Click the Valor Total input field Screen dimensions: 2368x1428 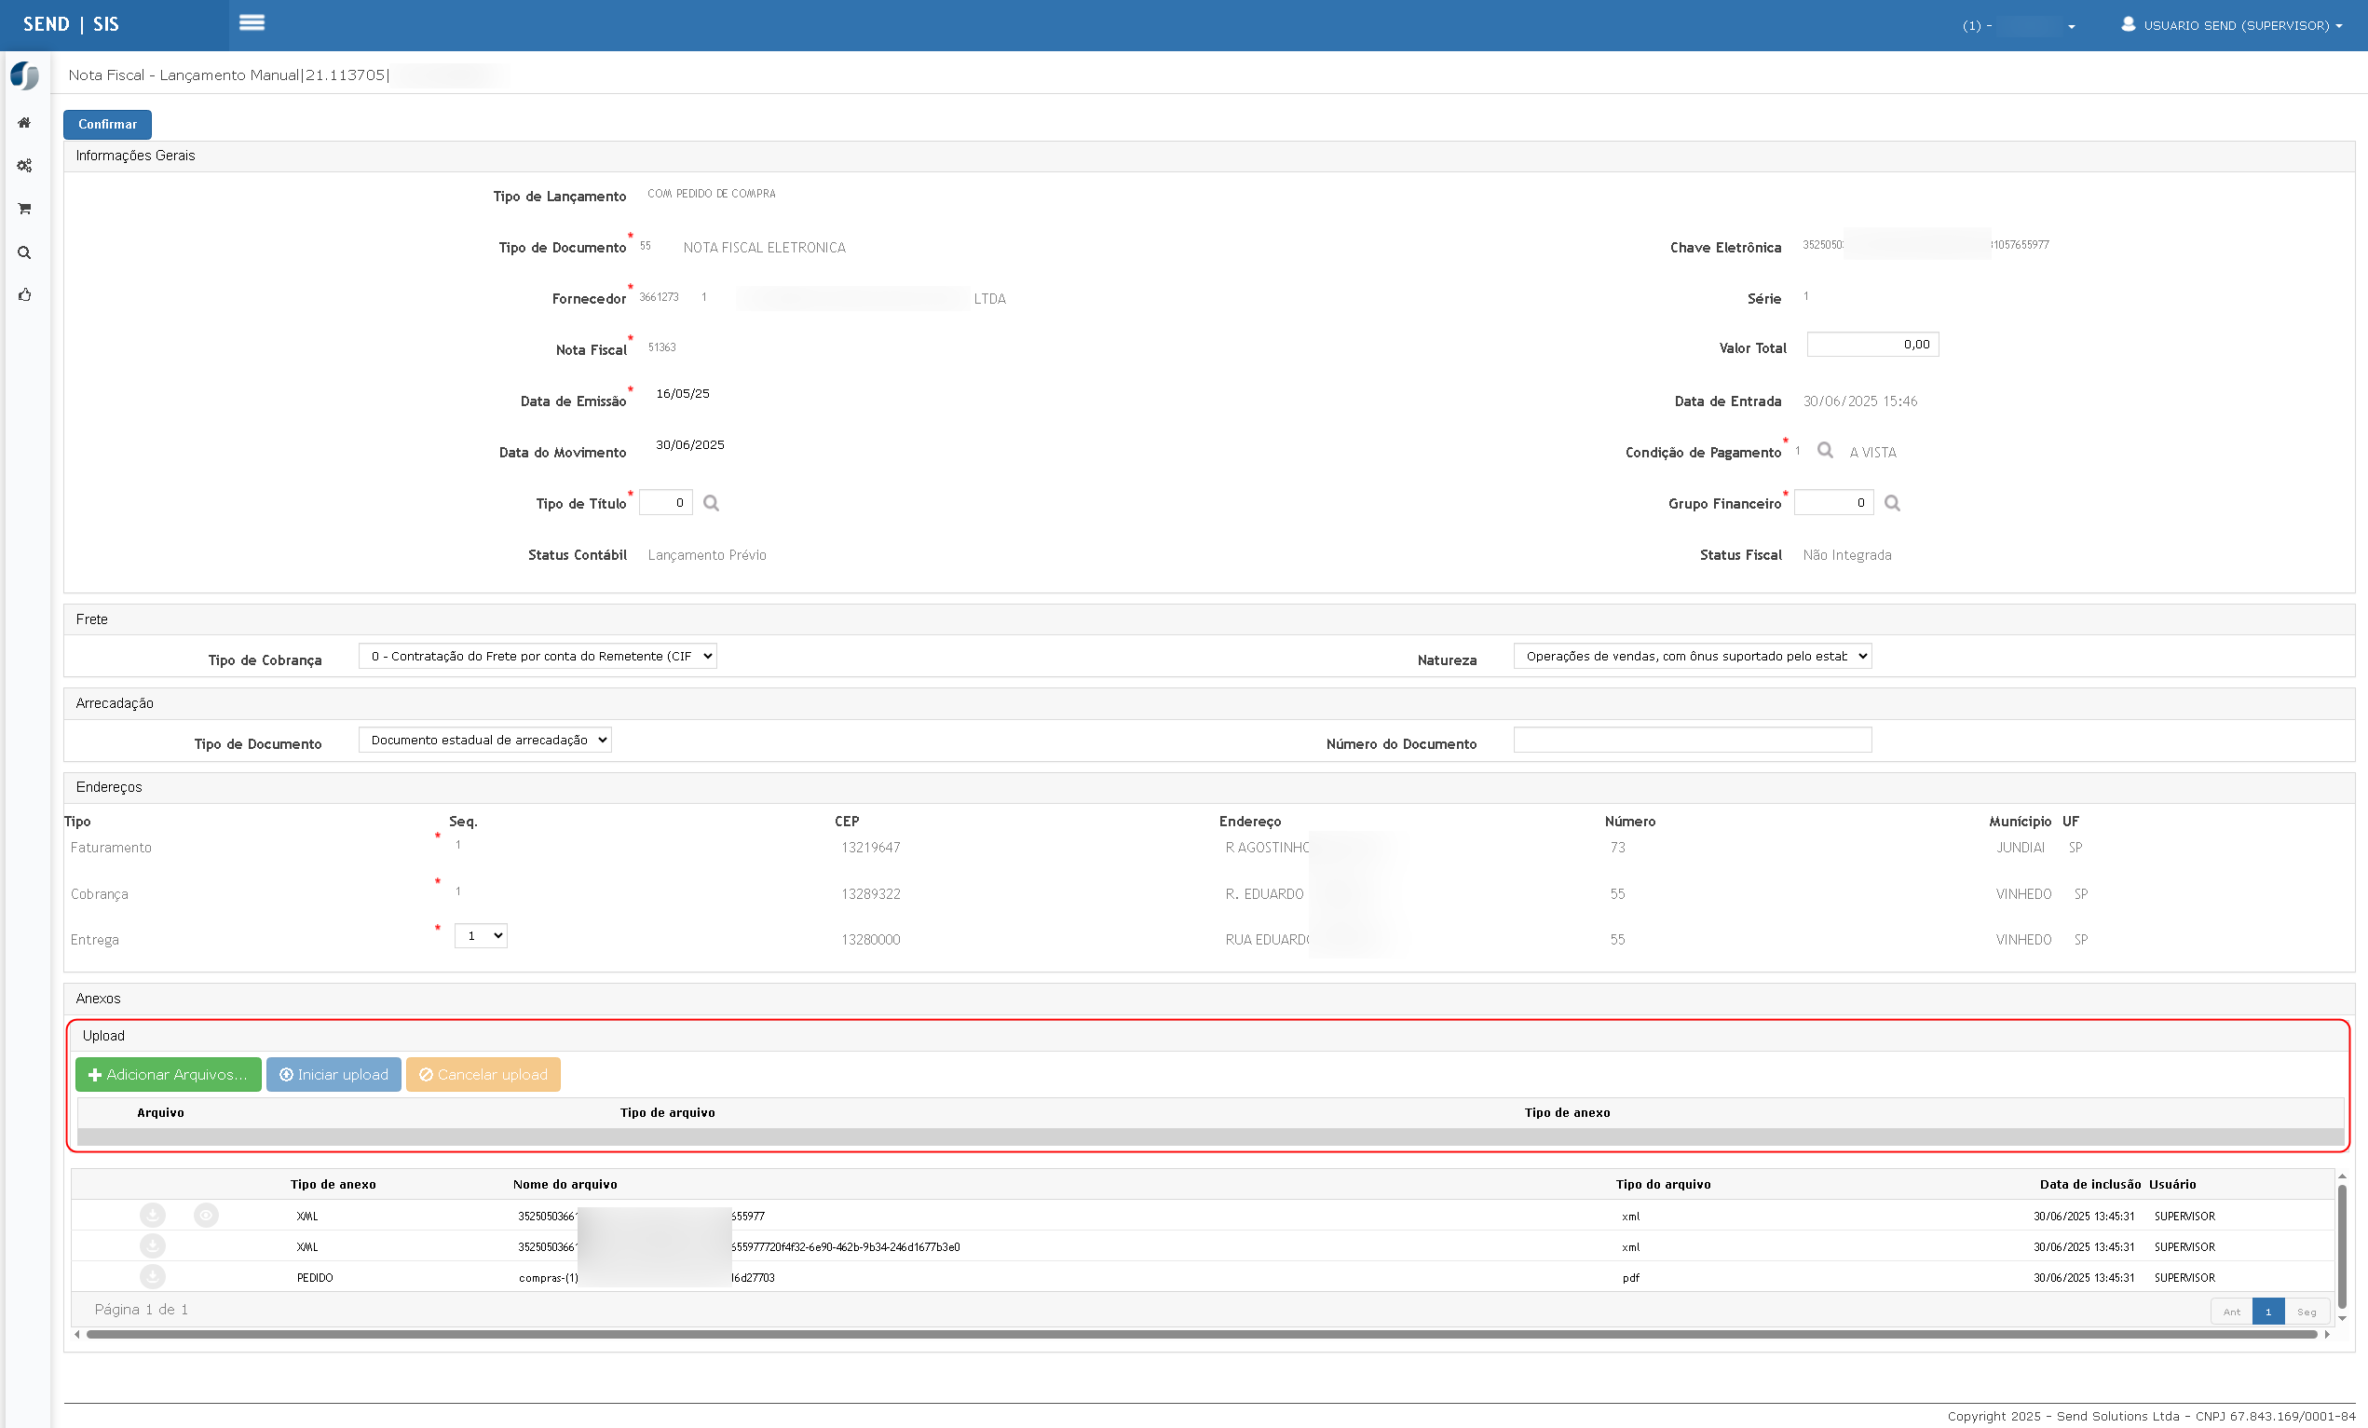tap(1872, 344)
